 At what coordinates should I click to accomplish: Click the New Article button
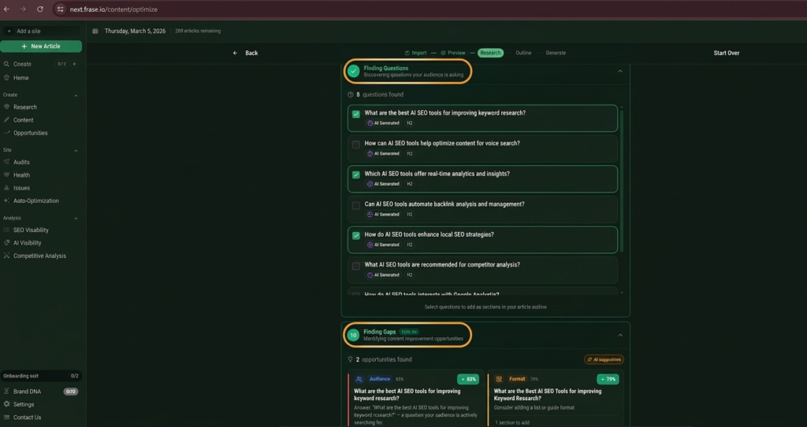coord(41,46)
